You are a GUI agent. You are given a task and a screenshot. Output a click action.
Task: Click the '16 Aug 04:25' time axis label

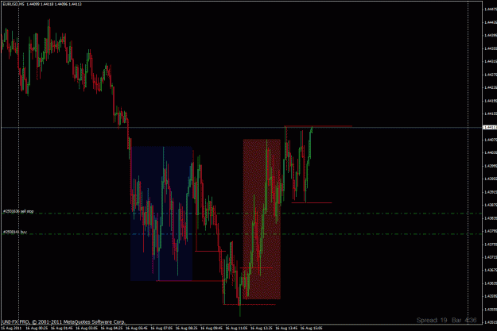[111, 329]
